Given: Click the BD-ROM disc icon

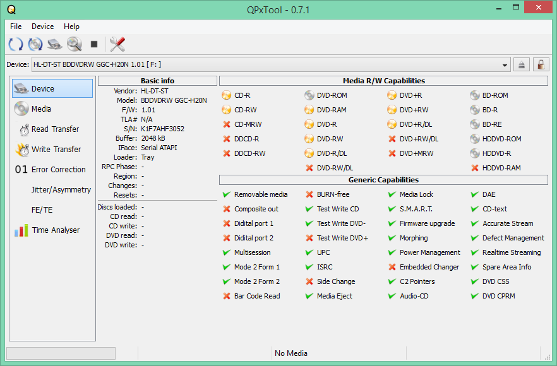Looking at the screenshot, I should click(x=475, y=95).
